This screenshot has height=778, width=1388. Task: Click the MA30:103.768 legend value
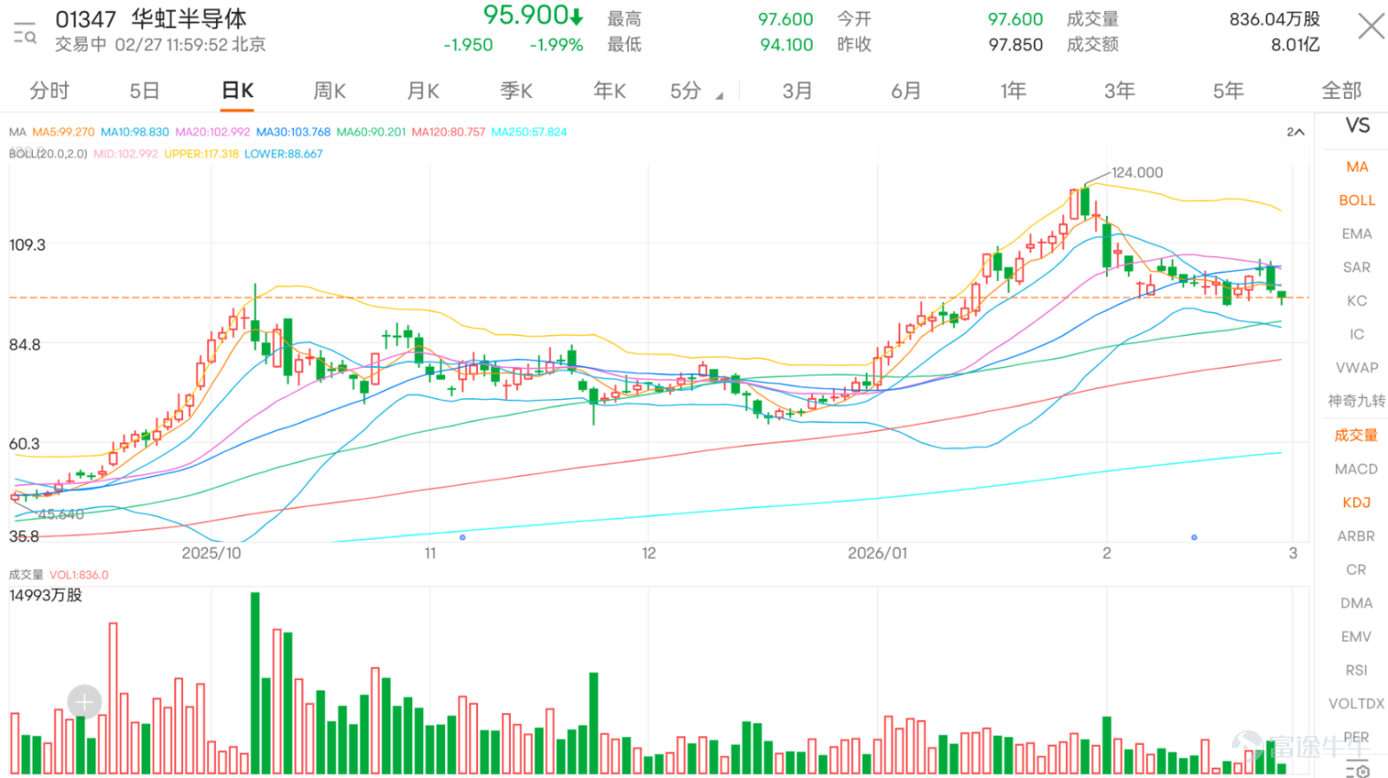[x=293, y=132]
